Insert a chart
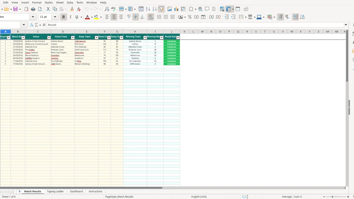The height and width of the screenshot is (199, 354). (176, 9)
